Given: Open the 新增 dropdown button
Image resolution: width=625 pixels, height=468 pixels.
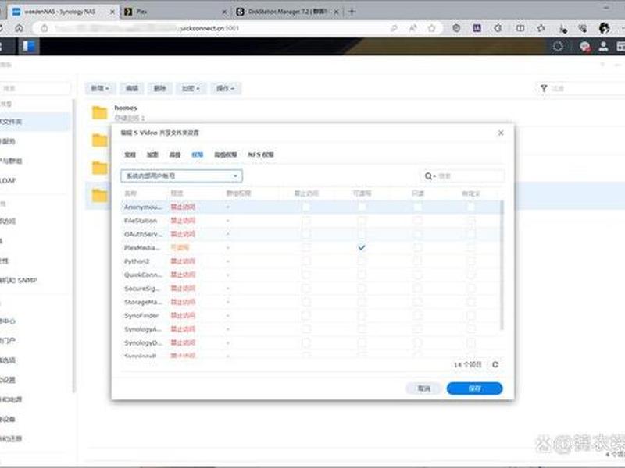Looking at the screenshot, I should click(x=100, y=88).
